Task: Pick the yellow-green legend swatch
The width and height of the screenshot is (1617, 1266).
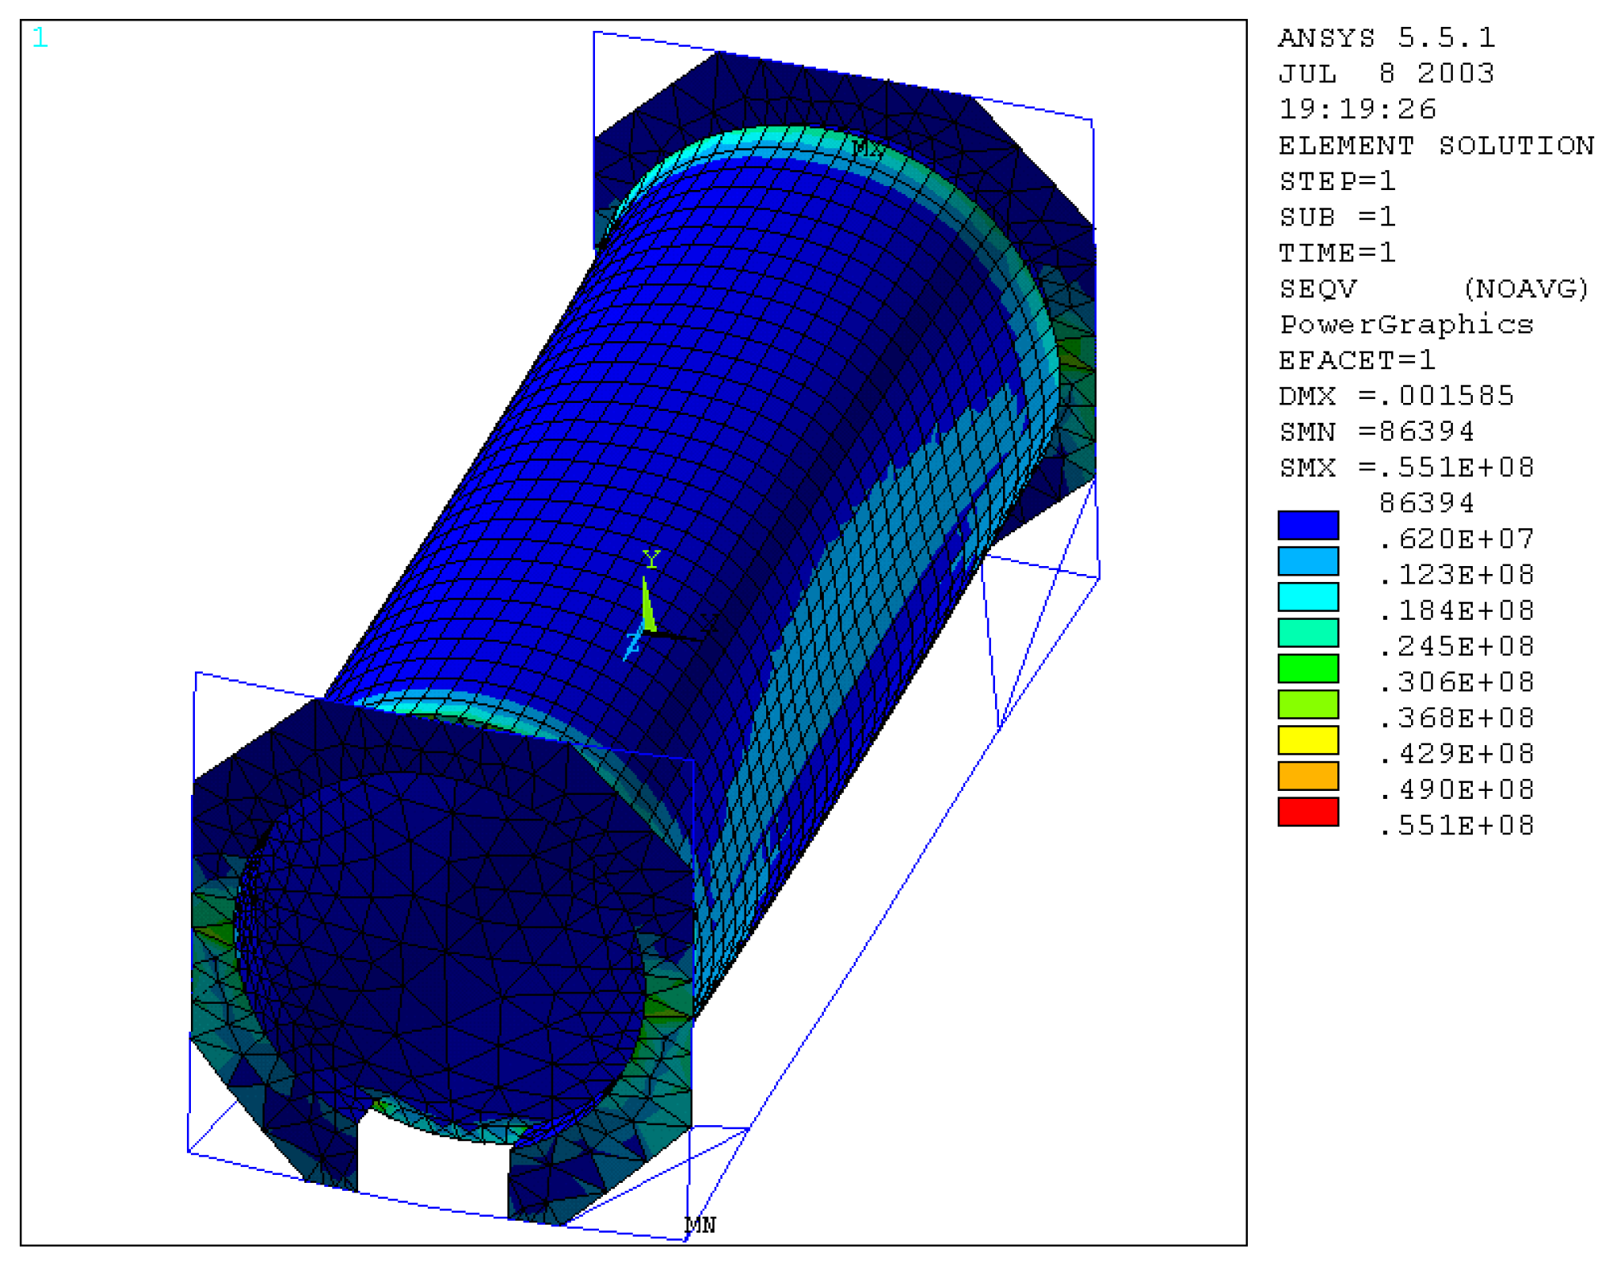Action: (x=1307, y=704)
